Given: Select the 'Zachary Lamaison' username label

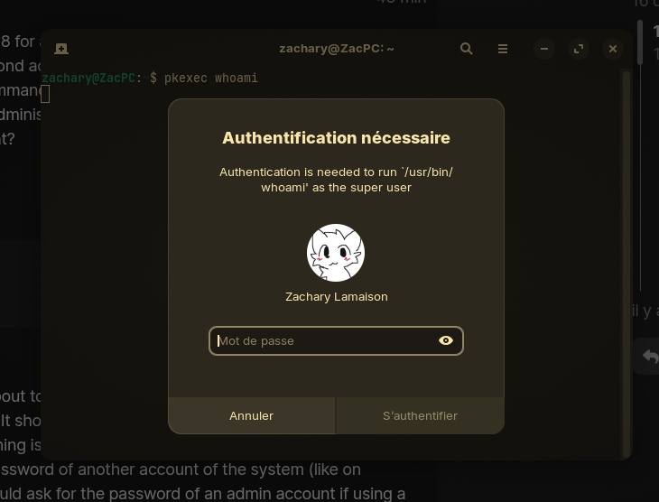Looking at the screenshot, I should (x=336, y=296).
